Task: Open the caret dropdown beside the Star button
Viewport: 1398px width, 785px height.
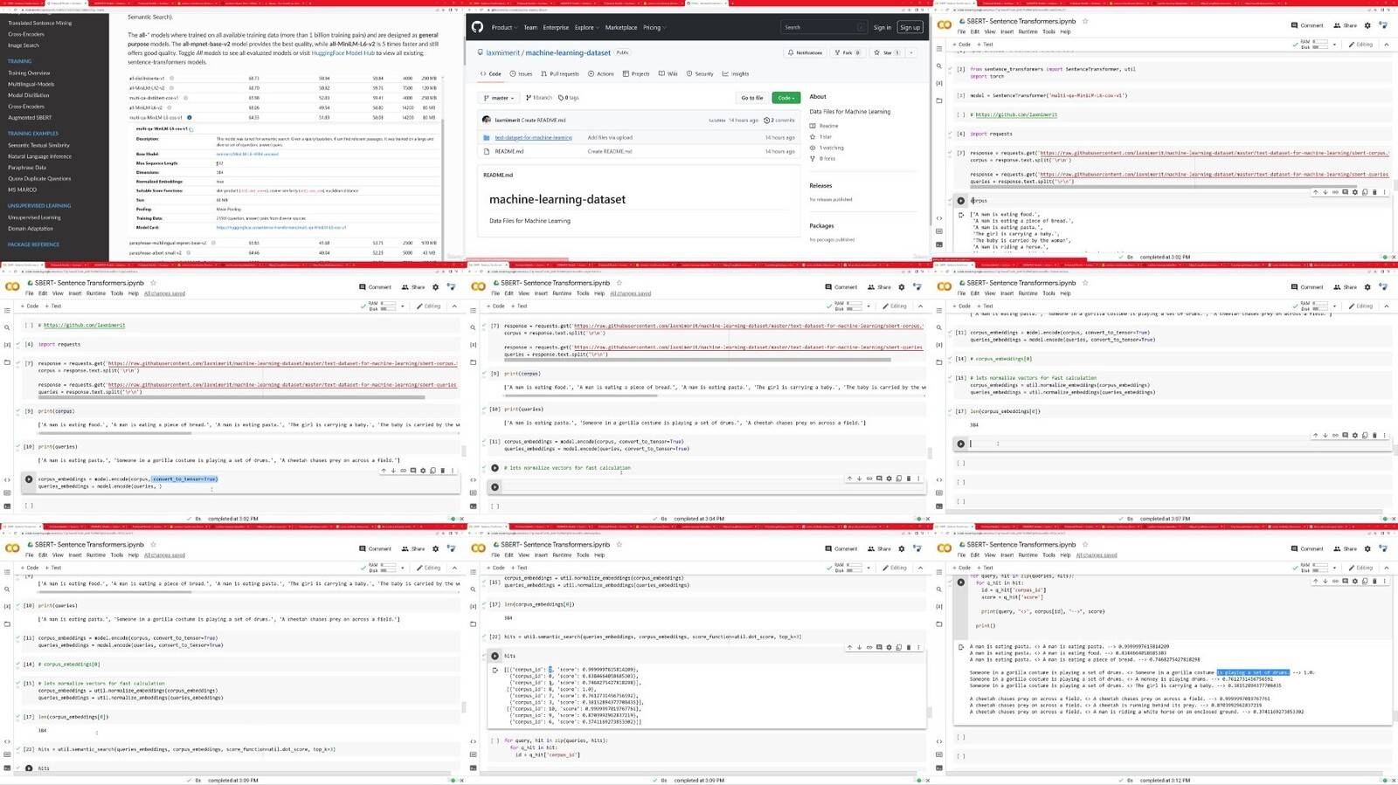Action: 910,52
